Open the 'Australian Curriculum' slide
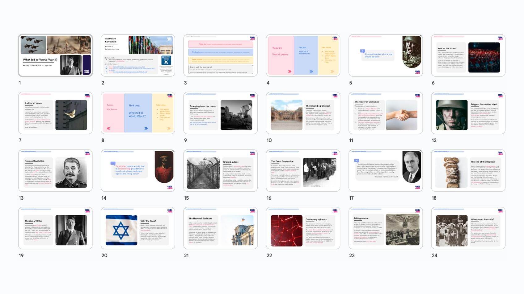 click(x=138, y=55)
